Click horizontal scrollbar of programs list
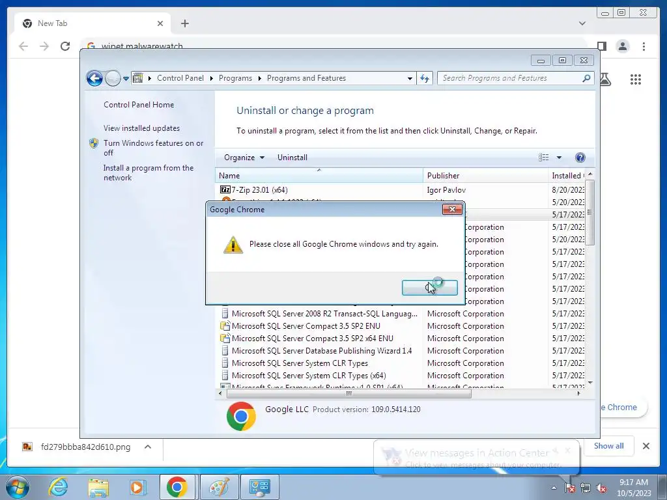 tap(349, 394)
